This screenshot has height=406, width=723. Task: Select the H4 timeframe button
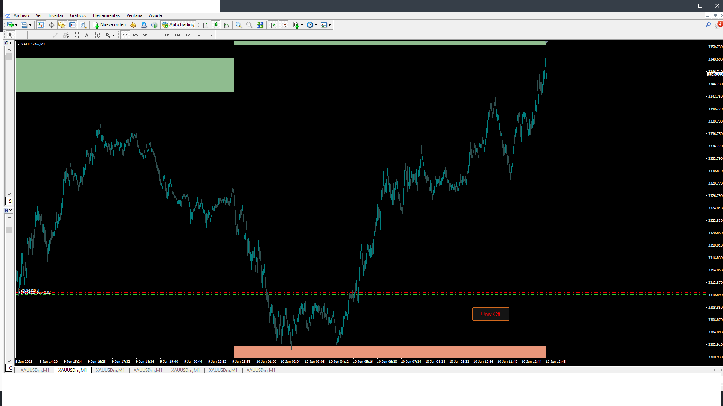coord(178,35)
